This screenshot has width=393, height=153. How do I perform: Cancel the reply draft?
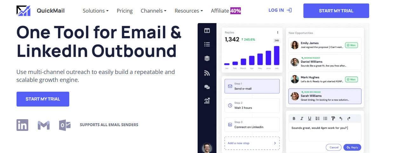tap(334, 147)
